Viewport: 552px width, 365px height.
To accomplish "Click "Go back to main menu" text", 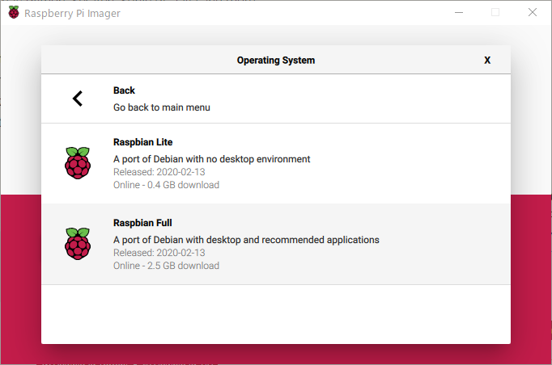I will coord(162,107).
